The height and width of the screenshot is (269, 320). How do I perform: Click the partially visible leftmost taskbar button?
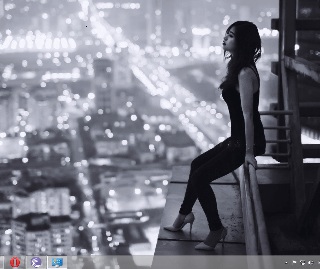[2, 262]
